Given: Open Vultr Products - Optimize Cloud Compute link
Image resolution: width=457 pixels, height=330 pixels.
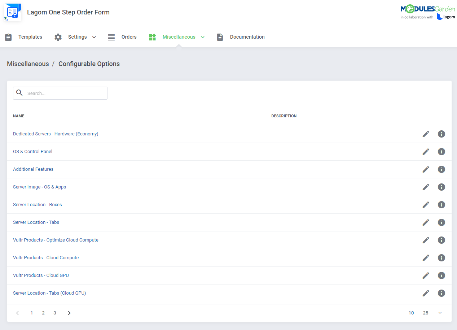Looking at the screenshot, I should [56, 240].
